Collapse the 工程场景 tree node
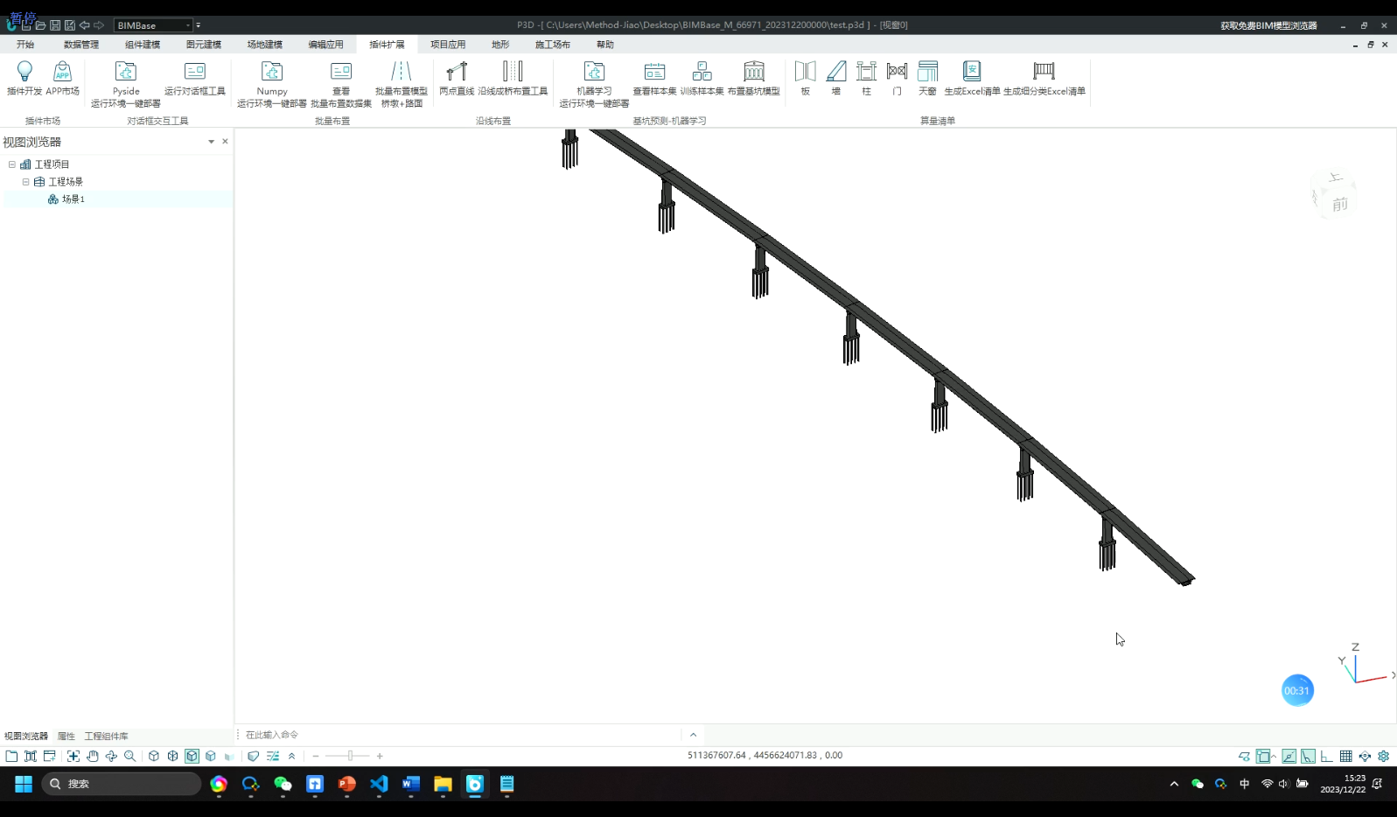Screen dimensions: 1397x817 coord(25,182)
